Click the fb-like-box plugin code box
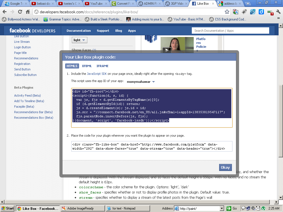Screen dimensions: 283x212 click(152, 146)
